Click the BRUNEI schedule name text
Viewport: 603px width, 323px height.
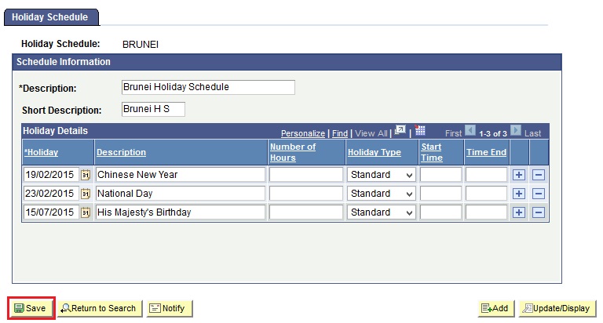point(141,45)
